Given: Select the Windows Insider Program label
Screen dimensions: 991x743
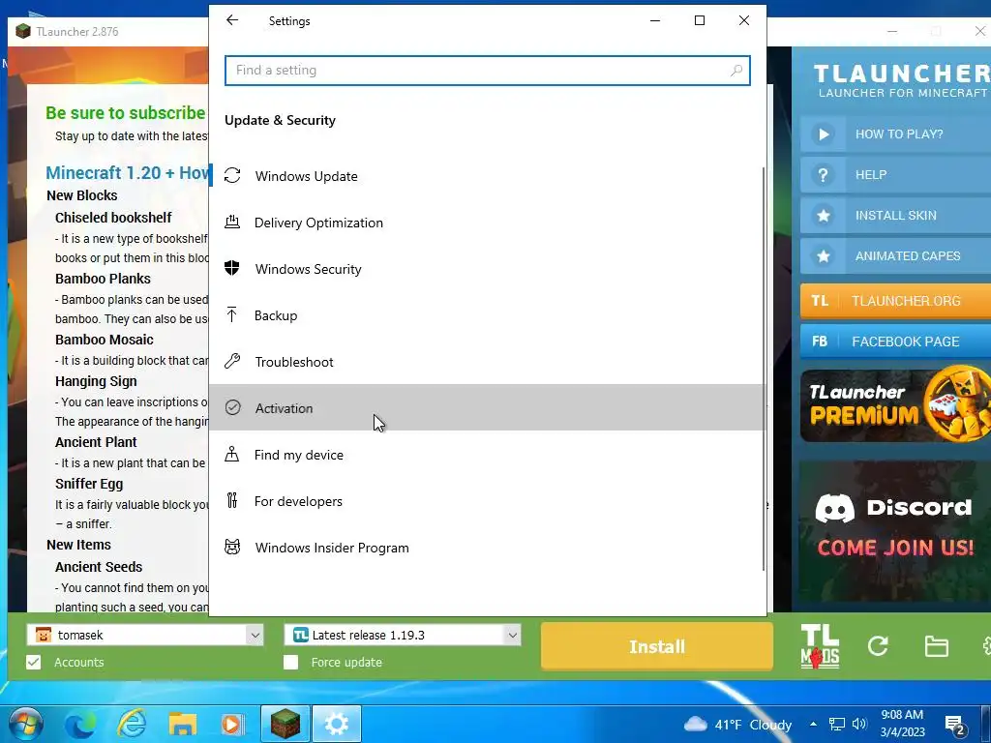Looking at the screenshot, I should point(332,548).
